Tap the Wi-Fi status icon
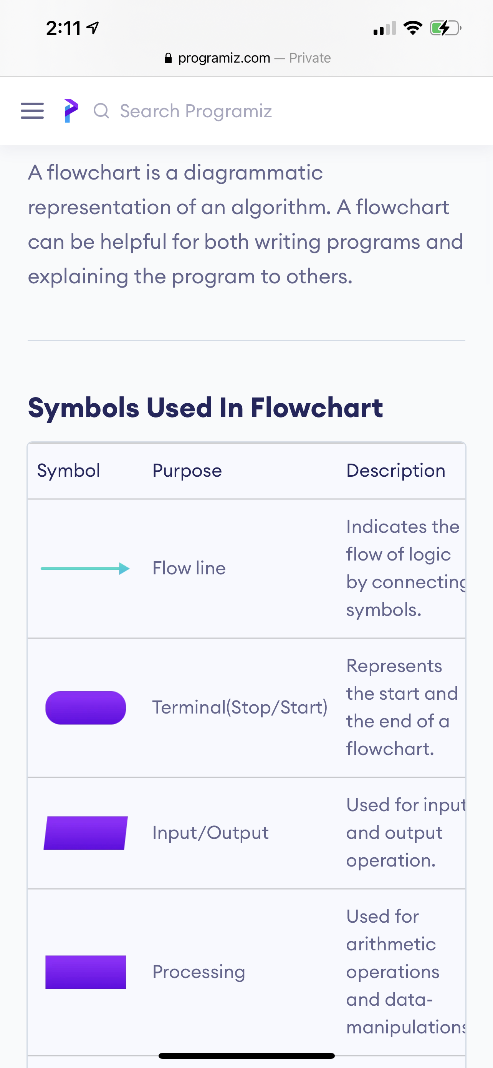493x1068 pixels. tap(413, 28)
